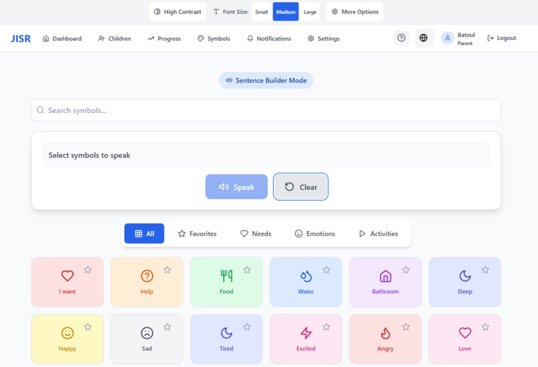Switch to Emotions category
Screen dimensions: 538x367
point(315,234)
